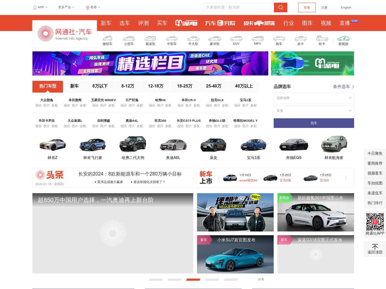Open the 皮卡部落 channel logo

click(259, 23)
